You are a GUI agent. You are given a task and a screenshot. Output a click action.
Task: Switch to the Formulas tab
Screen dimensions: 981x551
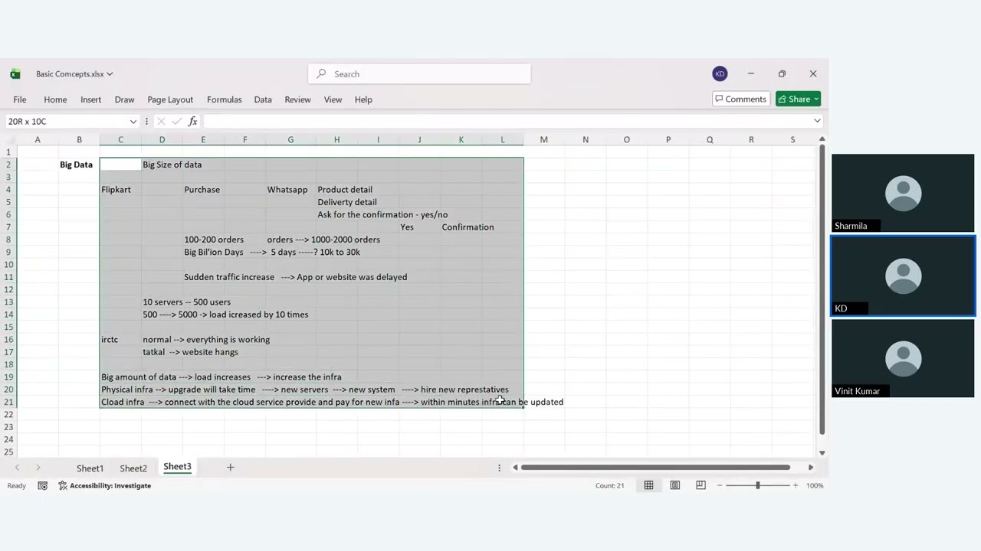tap(224, 99)
